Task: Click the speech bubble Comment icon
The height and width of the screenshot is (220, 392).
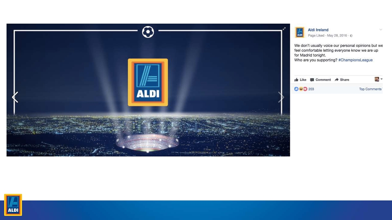Action: click(312, 80)
